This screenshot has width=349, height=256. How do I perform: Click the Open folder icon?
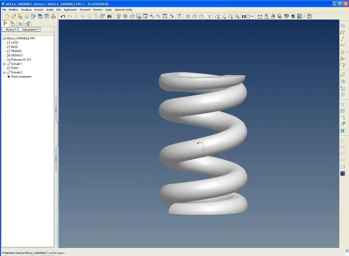tap(13, 16)
